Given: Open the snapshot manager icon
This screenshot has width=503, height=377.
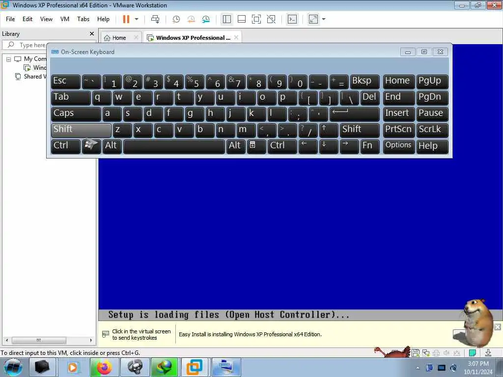Looking at the screenshot, I should point(206,19).
